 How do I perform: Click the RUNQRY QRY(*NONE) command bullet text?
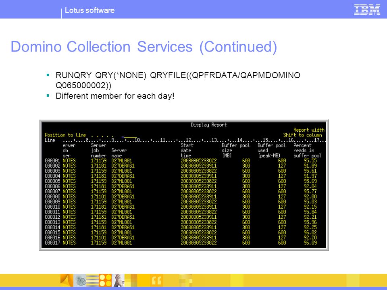pyautogui.click(x=178, y=80)
